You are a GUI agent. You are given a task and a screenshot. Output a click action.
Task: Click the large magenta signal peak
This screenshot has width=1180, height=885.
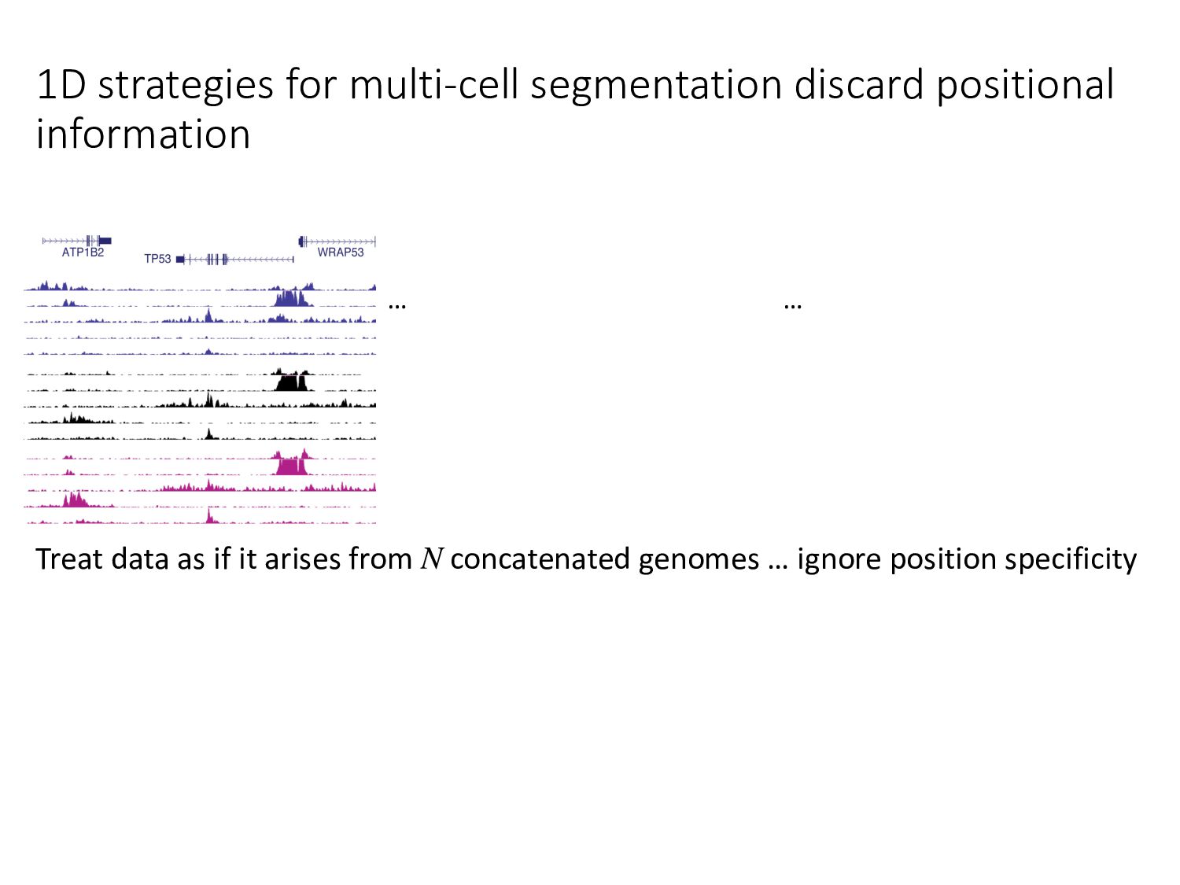coord(290,465)
